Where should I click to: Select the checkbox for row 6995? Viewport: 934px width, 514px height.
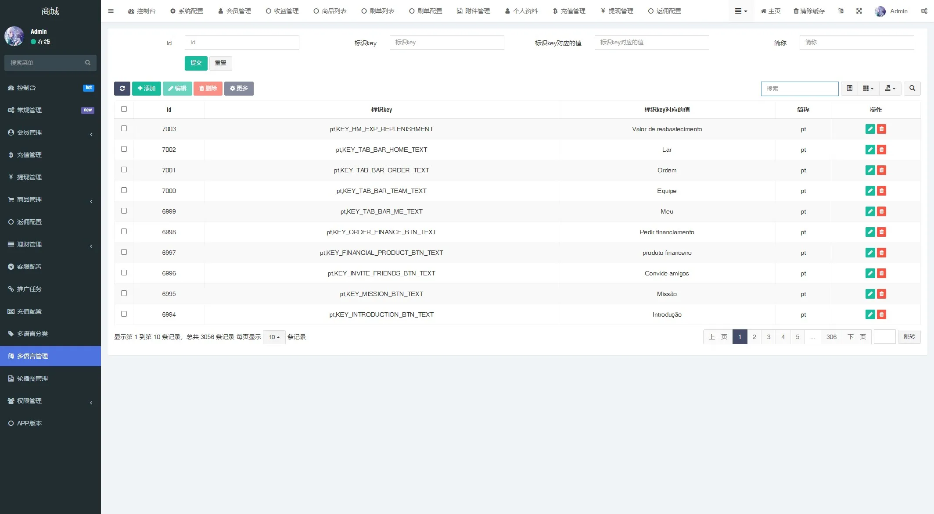124,293
